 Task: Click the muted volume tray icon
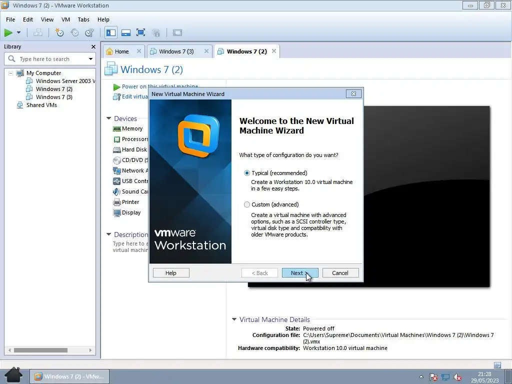tap(457, 377)
